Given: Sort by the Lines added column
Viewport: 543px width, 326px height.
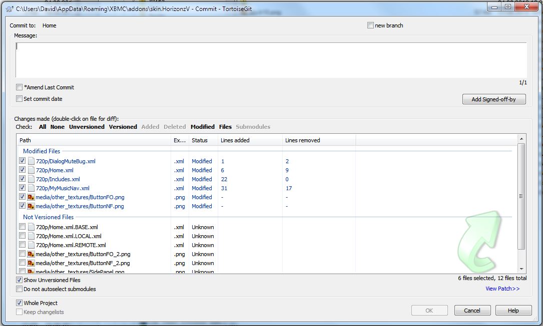Looking at the screenshot, I should click(x=250, y=140).
